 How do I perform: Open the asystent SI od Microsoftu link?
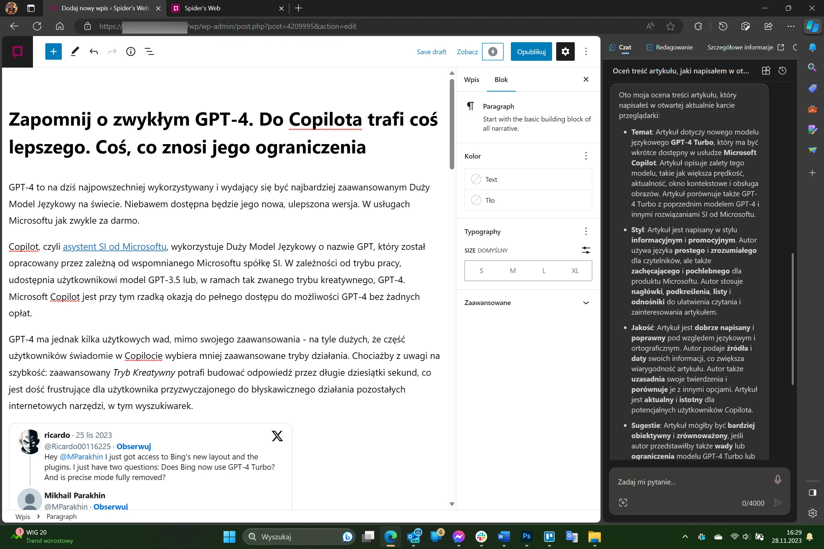coord(115,246)
